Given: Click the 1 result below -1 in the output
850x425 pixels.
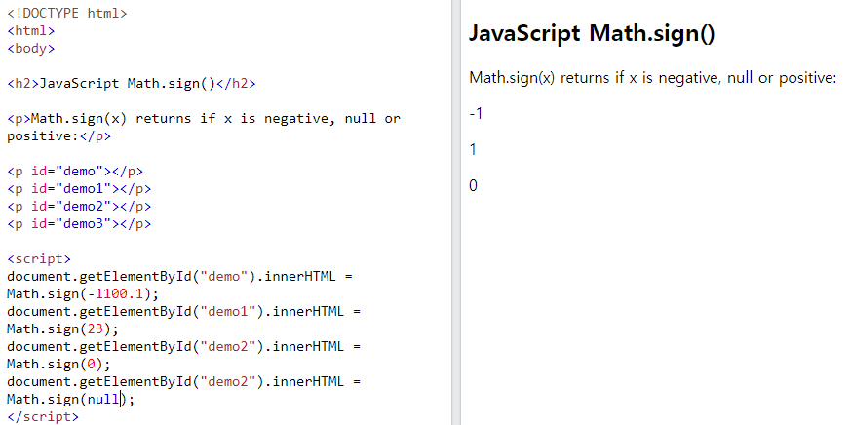Looking at the screenshot, I should pos(473,149).
